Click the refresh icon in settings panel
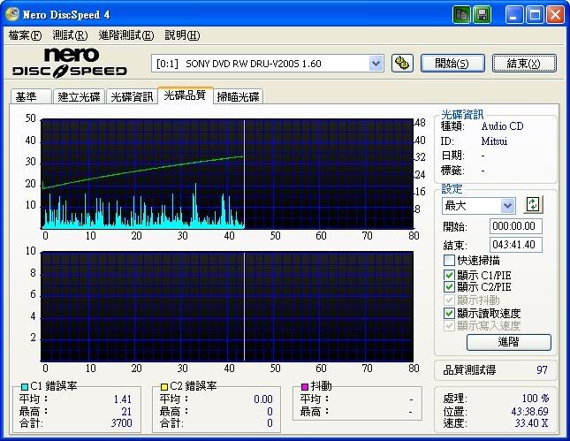The width and height of the screenshot is (570, 441). coord(533,205)
